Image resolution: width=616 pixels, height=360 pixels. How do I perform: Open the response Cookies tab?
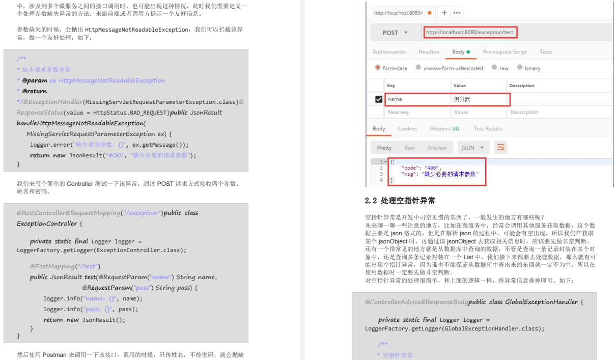407,129
